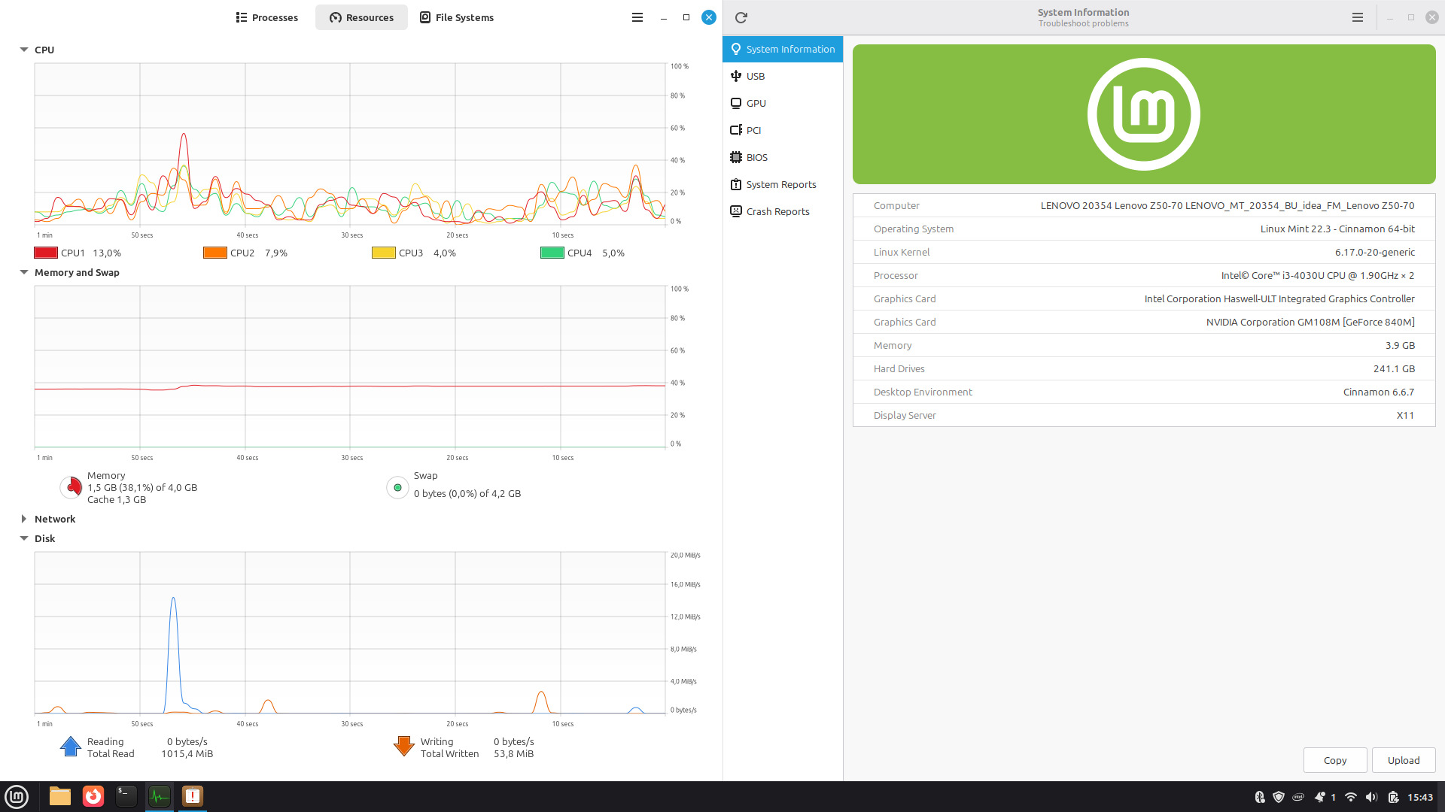Open Crash Reports in sidebar
1445x812 pixels.
click(777, 211)
